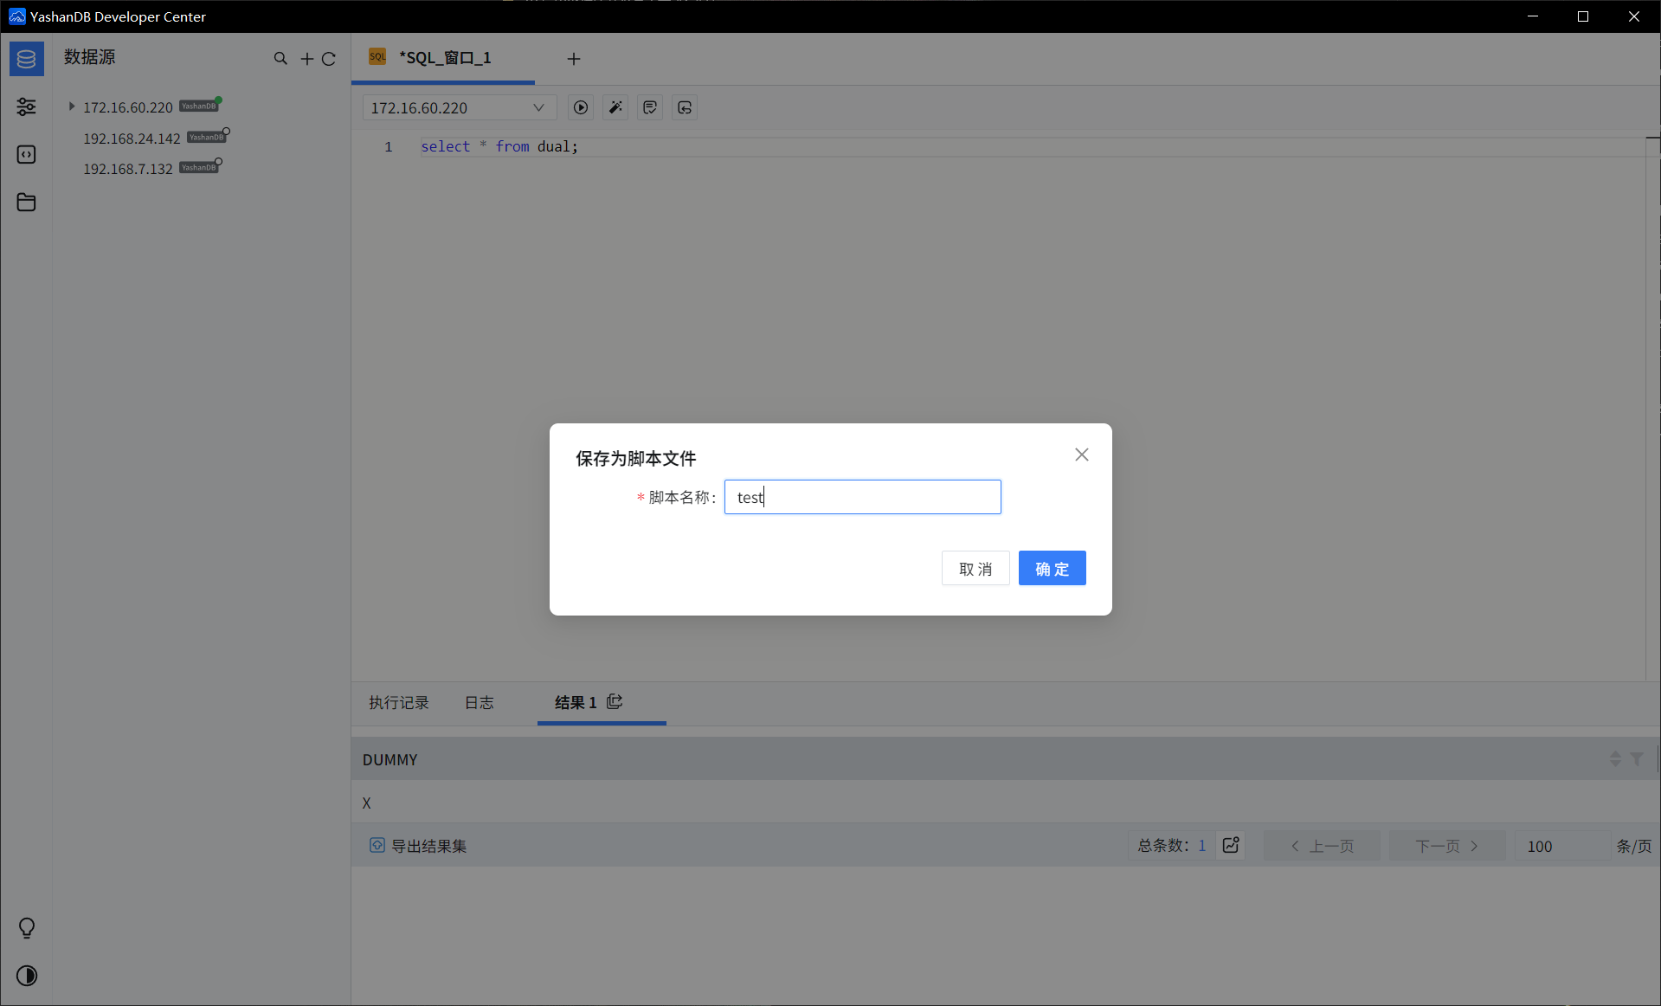Image resolution: width=1661 pixels, height=1006 pixels.
Task: Click the 确定 button in dialog
Action: pos(1052,568)
